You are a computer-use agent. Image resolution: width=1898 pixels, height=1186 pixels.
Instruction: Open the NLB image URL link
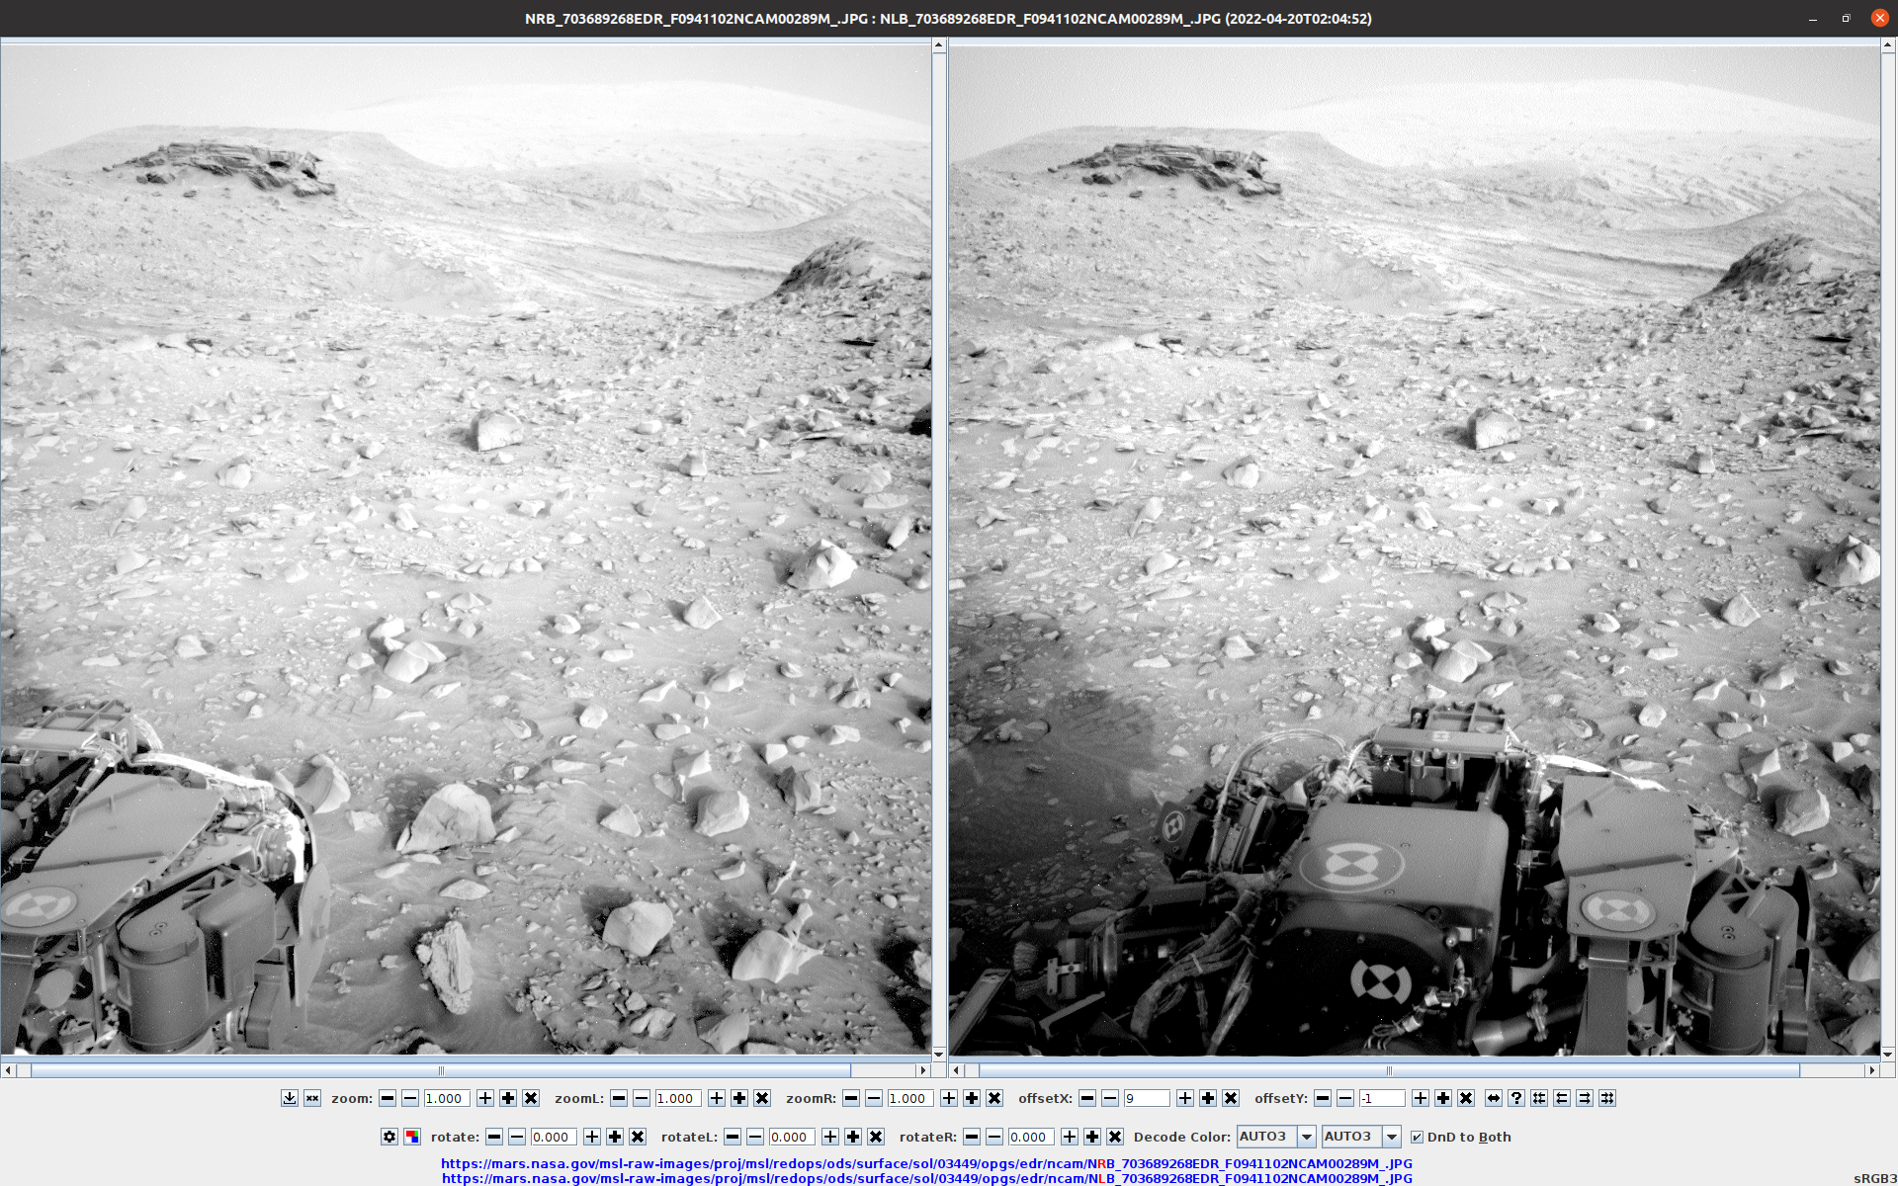coord(926,1178)
